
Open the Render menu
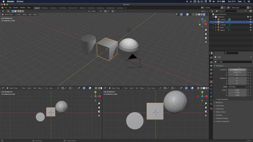tap(16, 8)
